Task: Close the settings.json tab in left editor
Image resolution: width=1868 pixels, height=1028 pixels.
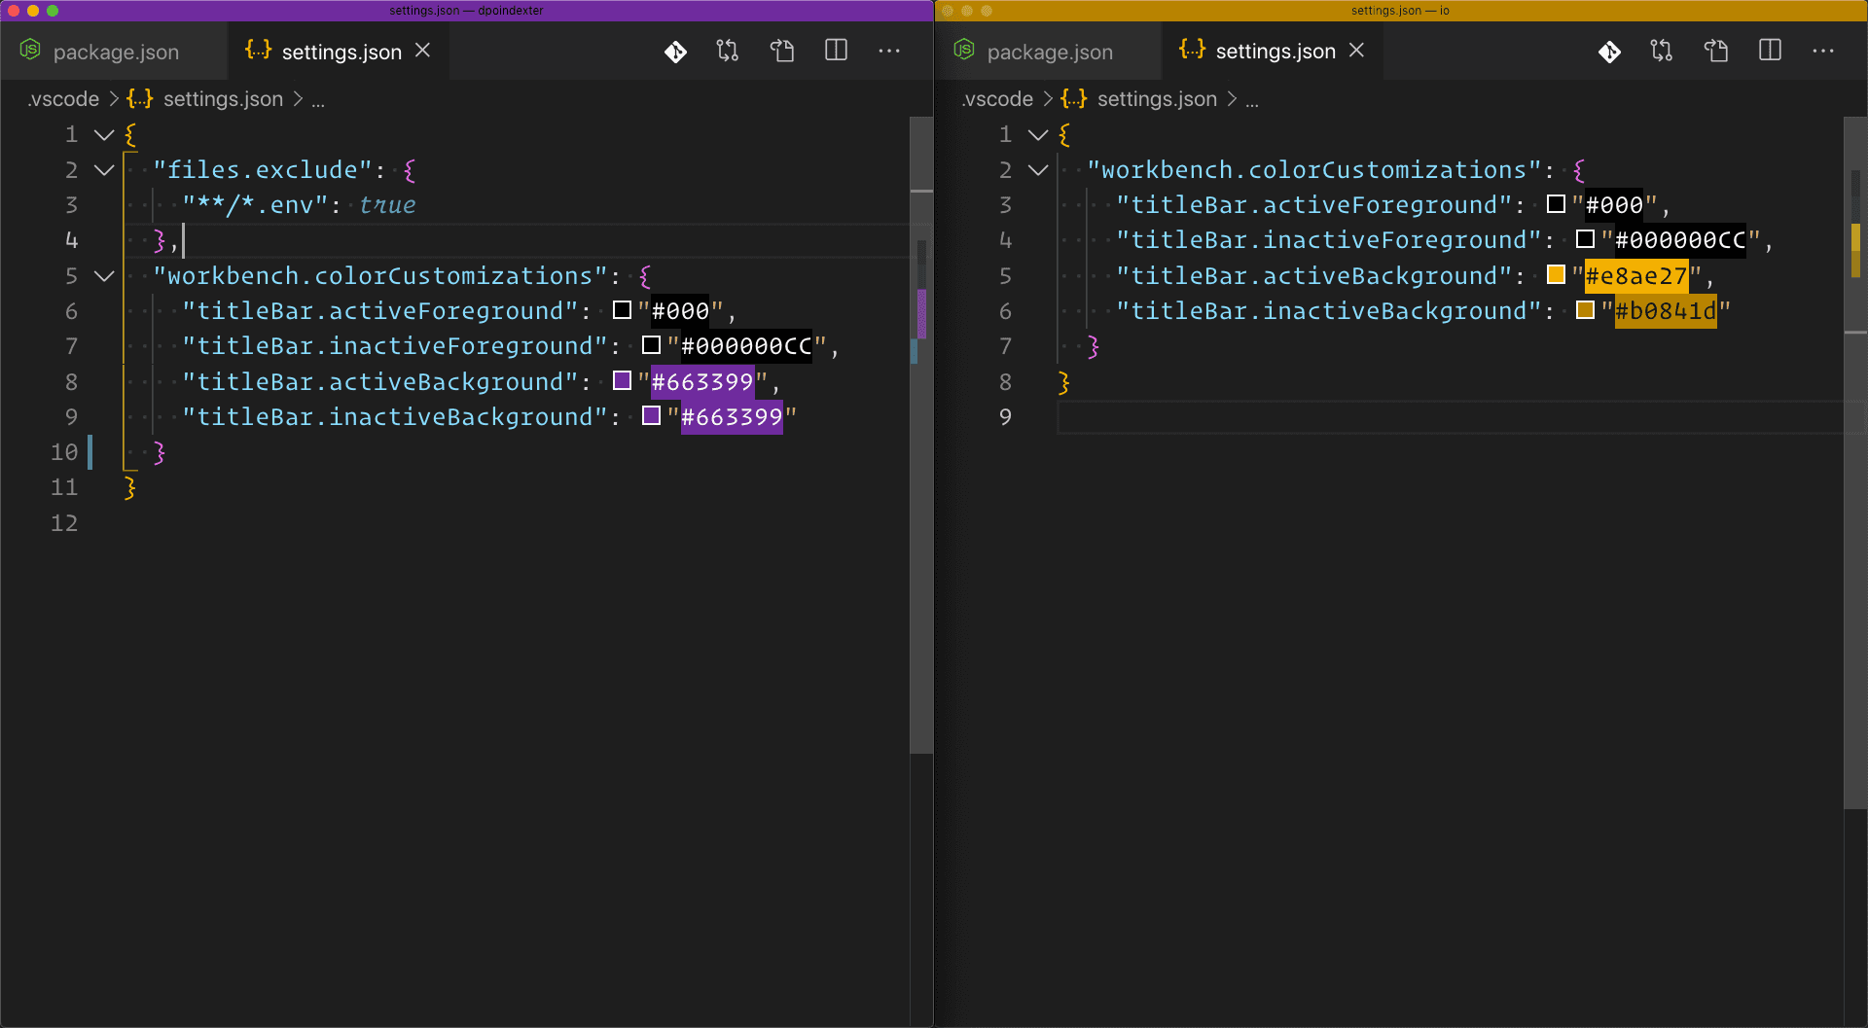Action: coord(423,51)
